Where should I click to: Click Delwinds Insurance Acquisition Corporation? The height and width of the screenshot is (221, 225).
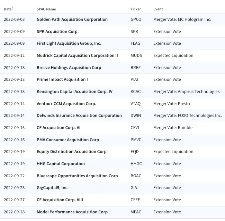79,116
